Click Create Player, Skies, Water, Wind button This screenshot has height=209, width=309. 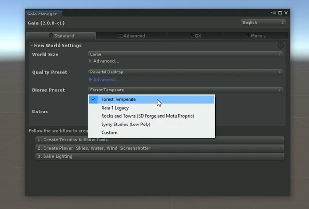coord(160,148)
